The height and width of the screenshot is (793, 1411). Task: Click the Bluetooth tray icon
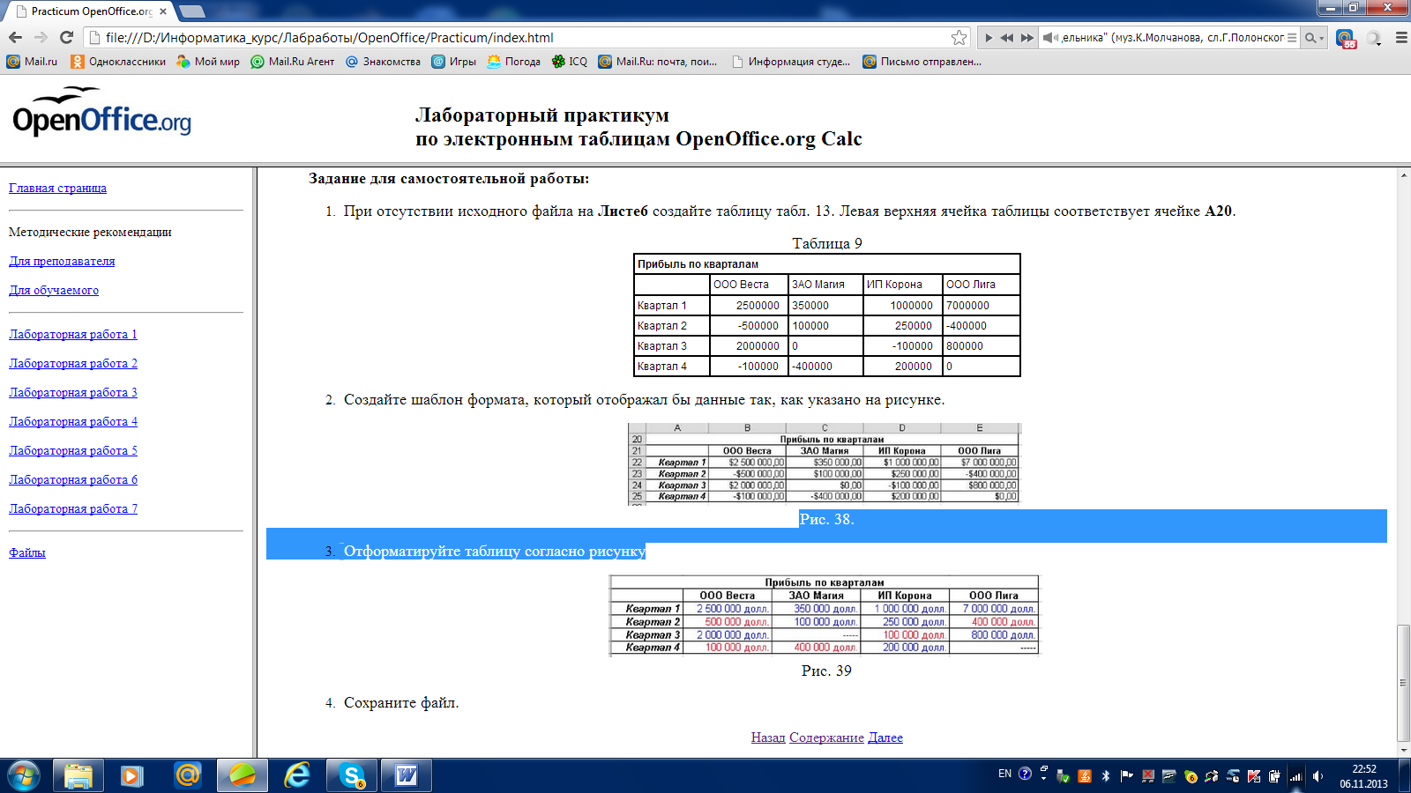coord(1106,776)
